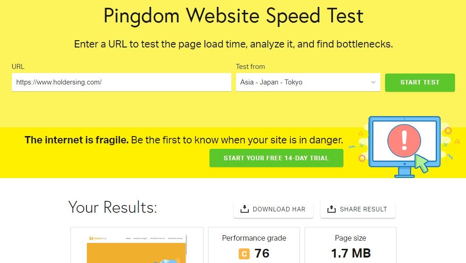
Task: Click the scrollbar inside the site preview
Action: pos(186,245)
